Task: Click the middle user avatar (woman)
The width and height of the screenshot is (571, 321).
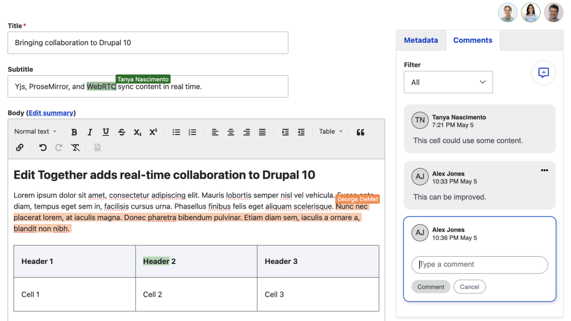Action: coord(531,13)
